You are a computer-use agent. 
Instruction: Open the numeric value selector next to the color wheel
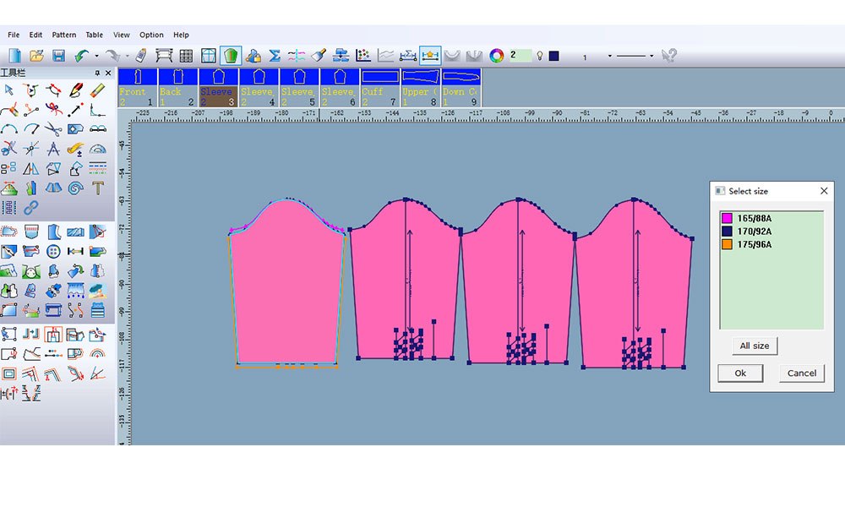(x=519, y=55)
